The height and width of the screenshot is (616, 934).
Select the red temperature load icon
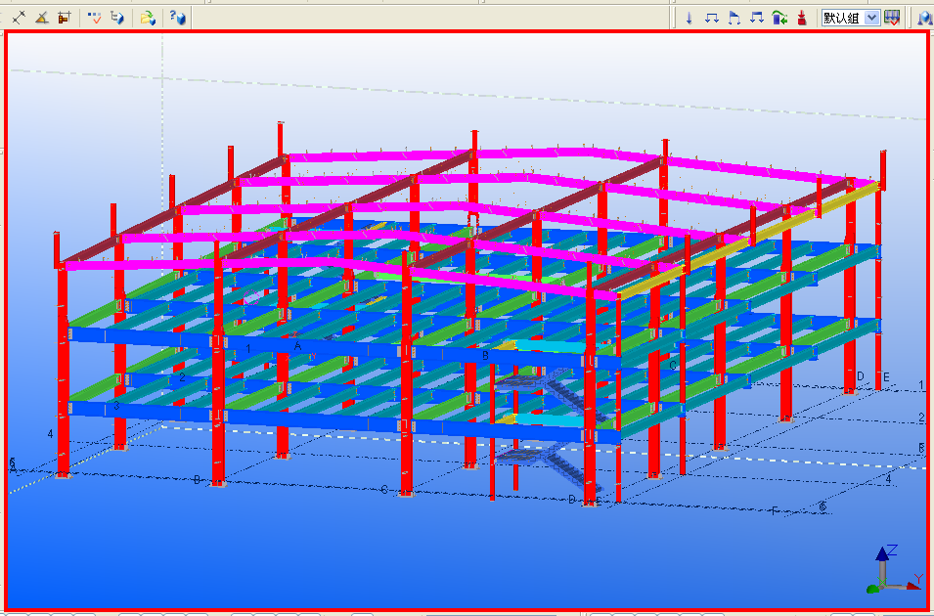[x=802, y=18]
